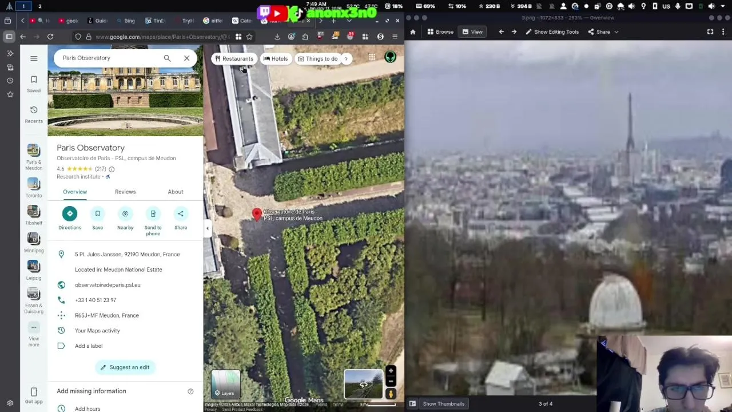Go to Gwenview start page home icon
Image resolution: width=732 pixels, height=412 pixels.
[413, 32]
